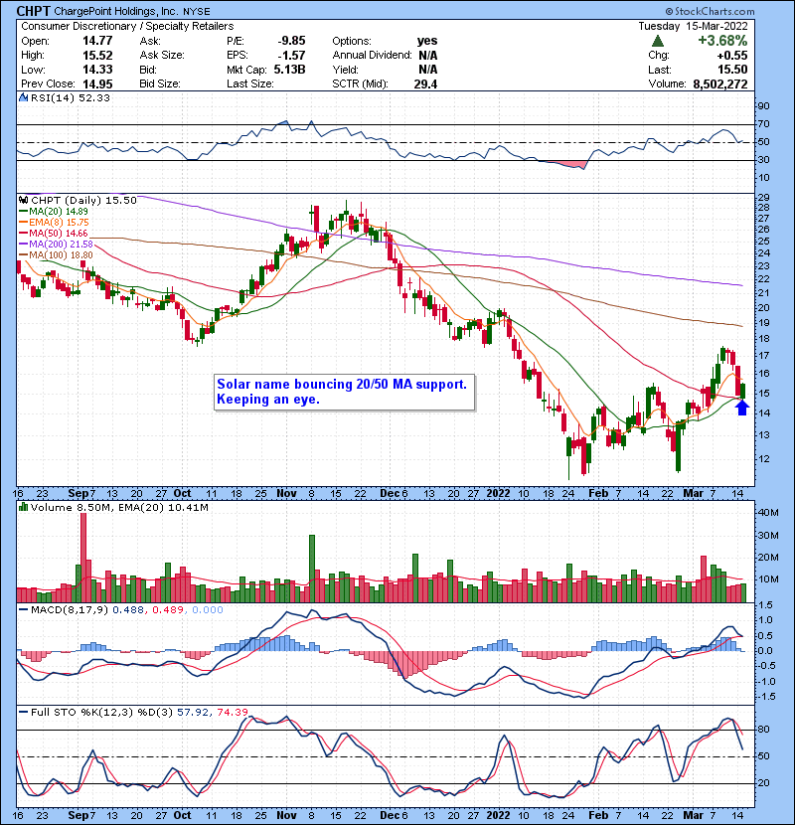795x825 pixels.
Task: Click the MACD signal value 0.489
Action: pos(168,610)
